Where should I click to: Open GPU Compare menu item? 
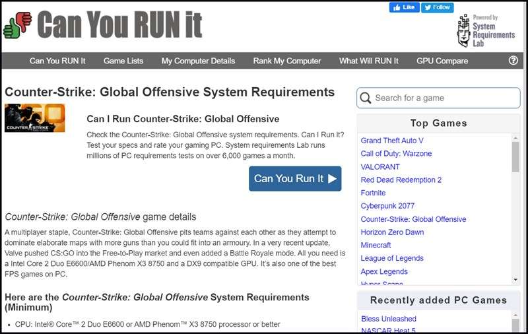coord(442,61)
